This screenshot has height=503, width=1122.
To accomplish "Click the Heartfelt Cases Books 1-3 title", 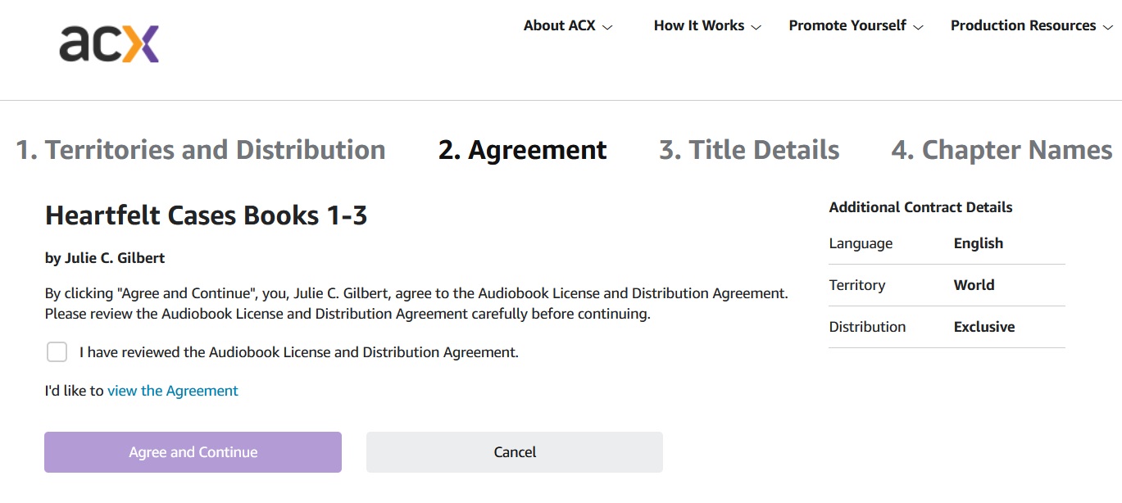I will (207, 215).
